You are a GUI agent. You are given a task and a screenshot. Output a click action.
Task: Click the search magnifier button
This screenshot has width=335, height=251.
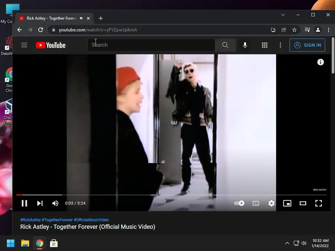click(225, 45)
